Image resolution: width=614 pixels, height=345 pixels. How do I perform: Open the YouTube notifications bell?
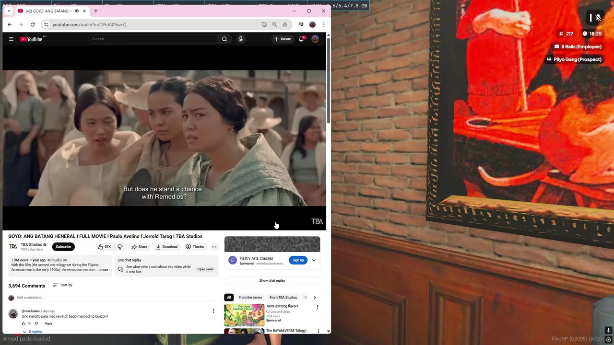coord(301,39)
